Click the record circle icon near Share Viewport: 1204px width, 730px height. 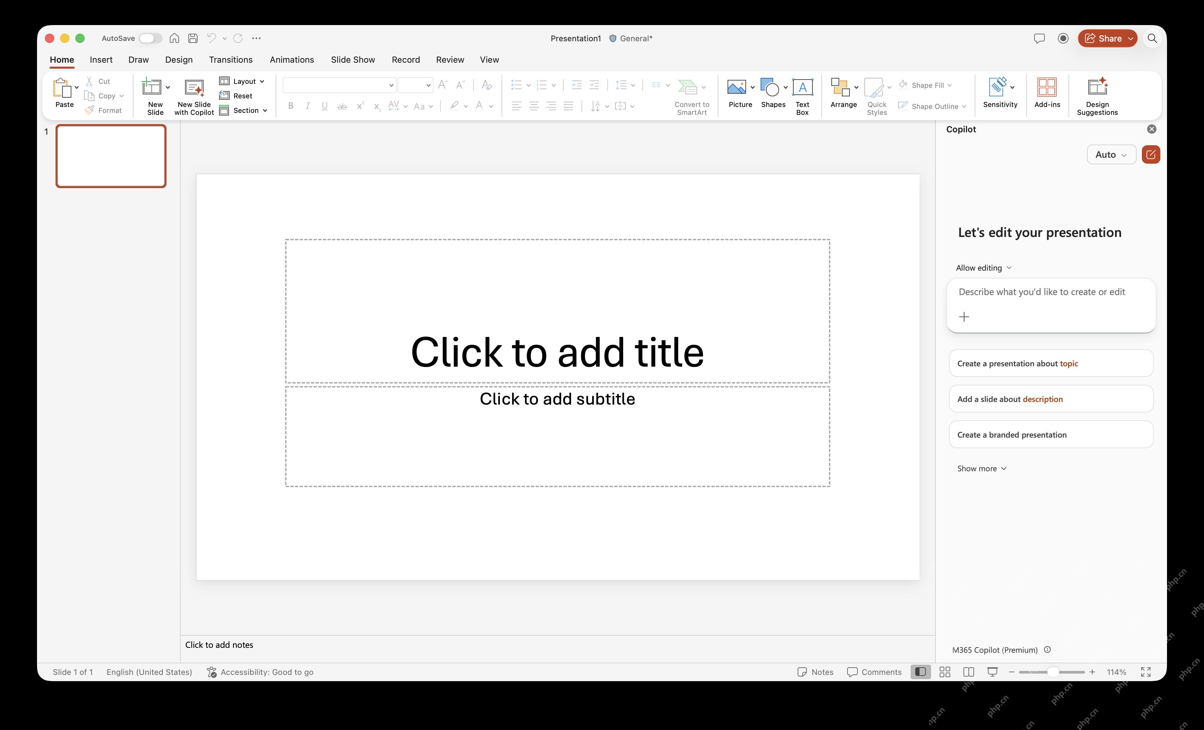[1063, 38]
